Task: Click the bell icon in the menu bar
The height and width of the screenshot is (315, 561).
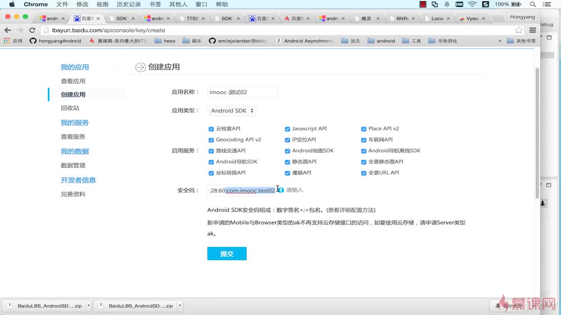Action: 447,4
